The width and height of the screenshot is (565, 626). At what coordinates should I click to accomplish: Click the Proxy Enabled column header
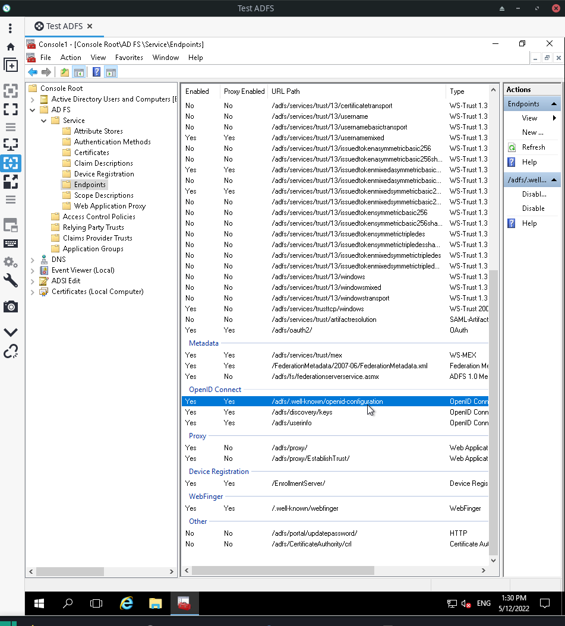point(244,91)
